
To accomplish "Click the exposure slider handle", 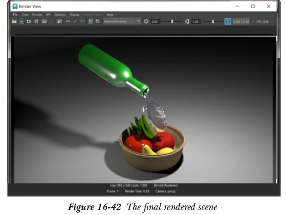I will click(172, 21).
